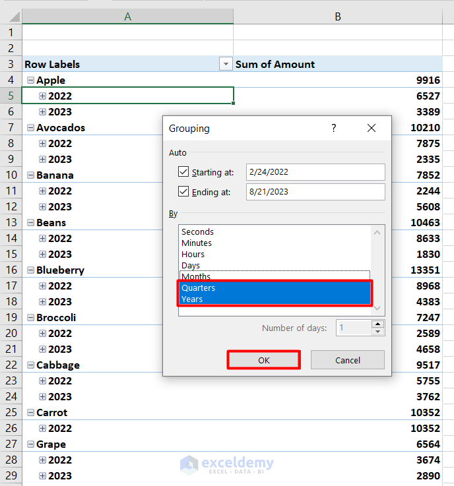
Task: Expand 2023 under Apple
Action: coord(42,112)
